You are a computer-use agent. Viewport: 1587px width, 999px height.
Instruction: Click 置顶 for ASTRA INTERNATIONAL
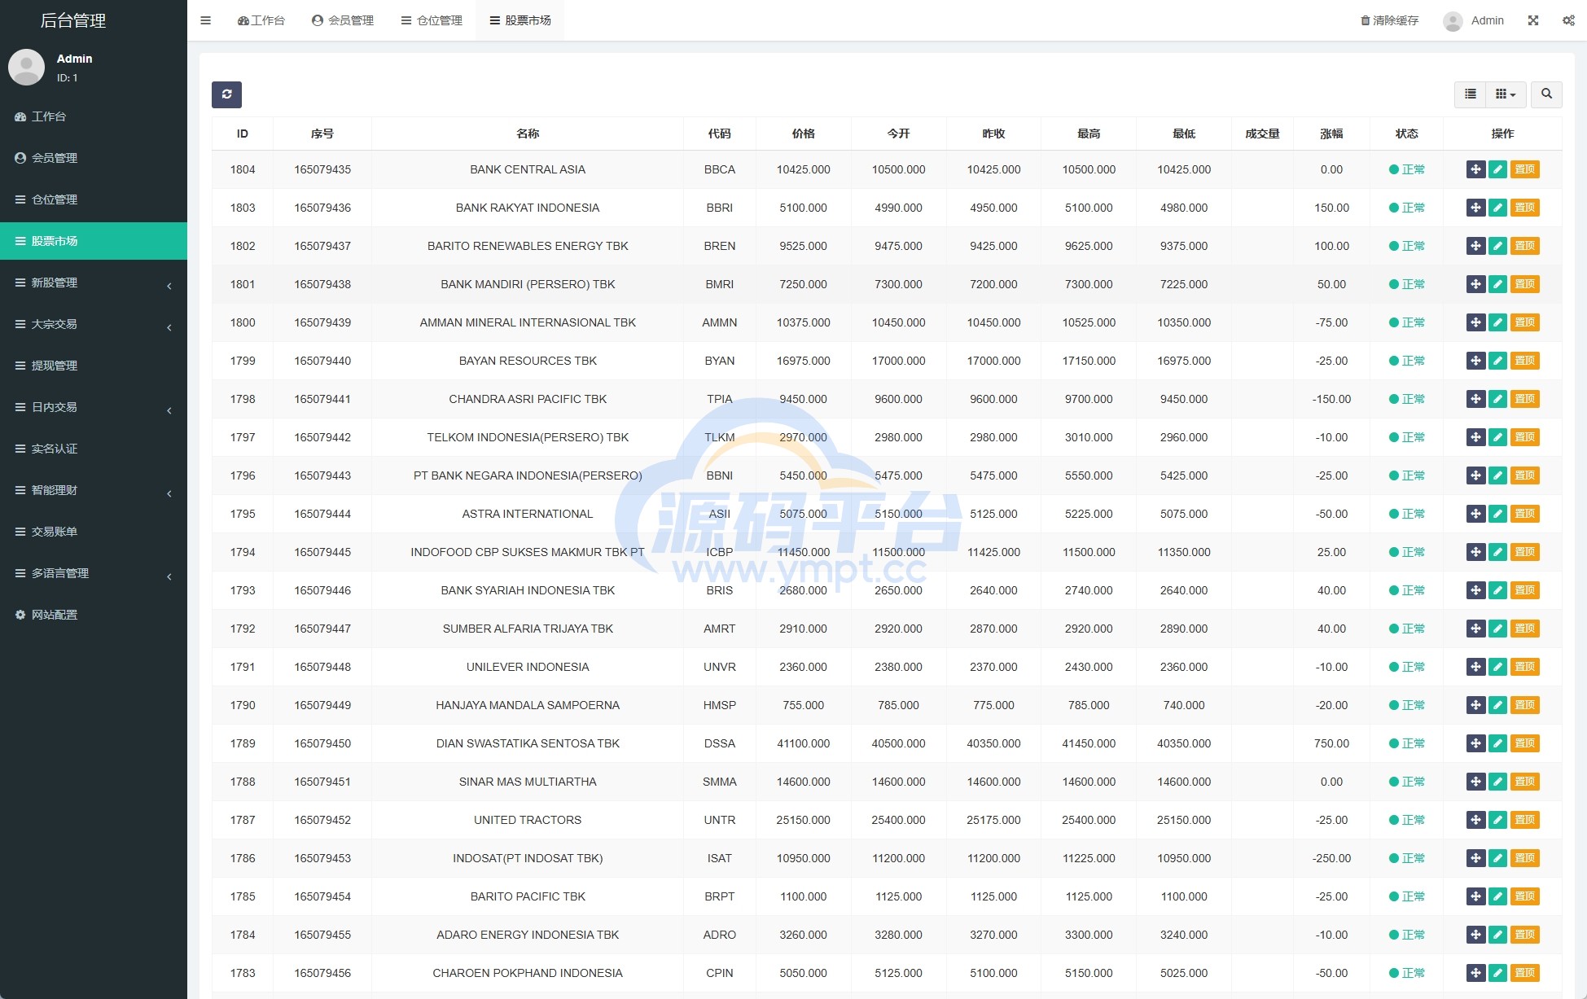tap(1524, 514)
